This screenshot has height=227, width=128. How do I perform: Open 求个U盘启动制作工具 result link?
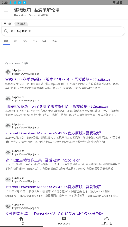pos(43,160)
